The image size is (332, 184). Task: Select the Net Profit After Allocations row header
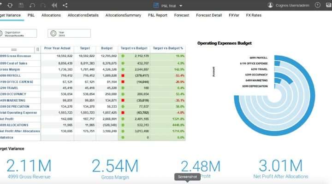click(x=20, y=132)
